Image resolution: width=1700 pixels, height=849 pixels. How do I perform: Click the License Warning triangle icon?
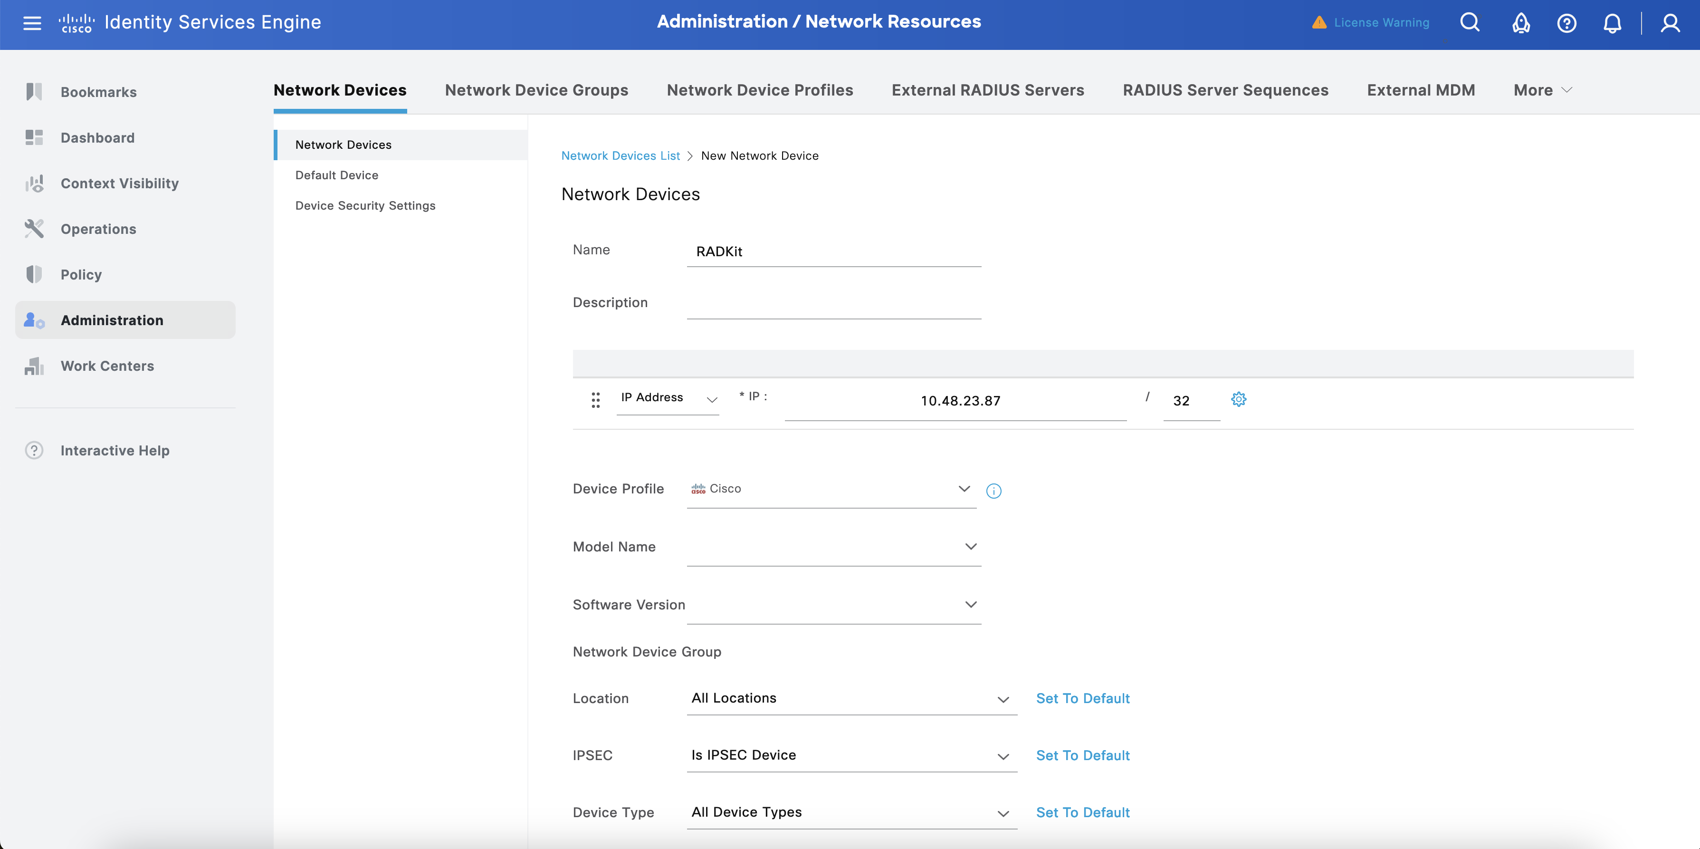click(1319, 22)
